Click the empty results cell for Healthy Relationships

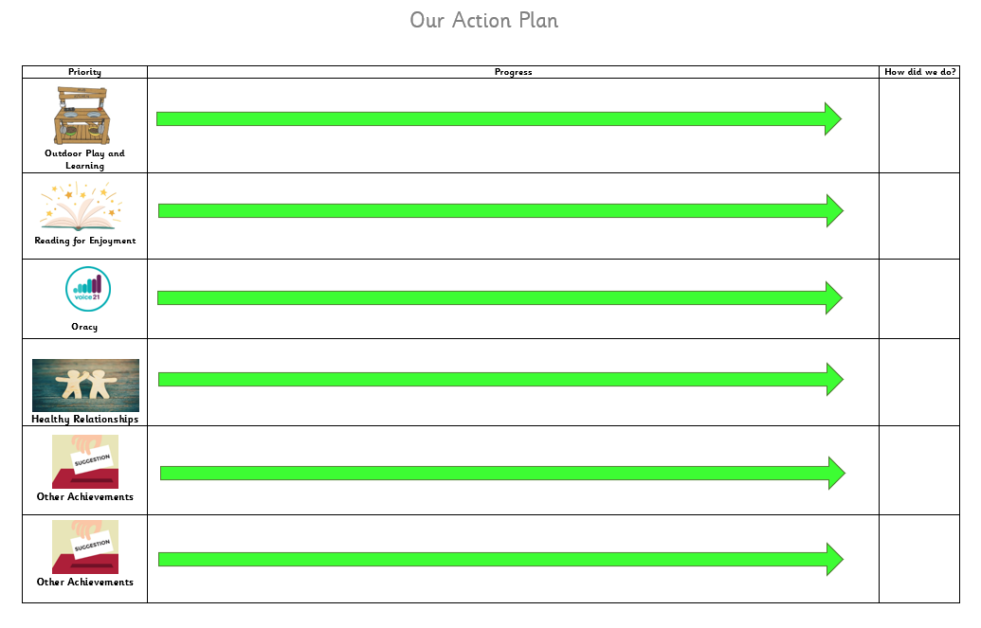coord(919,382)
